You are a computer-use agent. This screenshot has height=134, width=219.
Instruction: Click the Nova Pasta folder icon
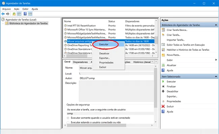(x=163, y=55)
